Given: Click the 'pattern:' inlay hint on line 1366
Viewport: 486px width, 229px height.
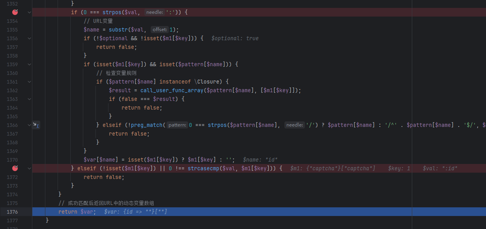Looking at the screenshot, I should click(177, 125).
